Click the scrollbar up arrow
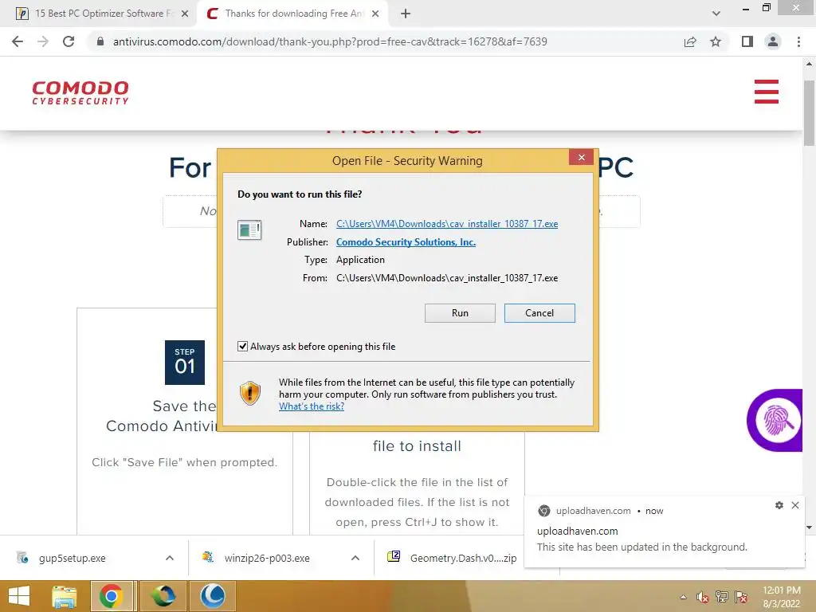Viewport: 816px width, 612px height. 809,64
